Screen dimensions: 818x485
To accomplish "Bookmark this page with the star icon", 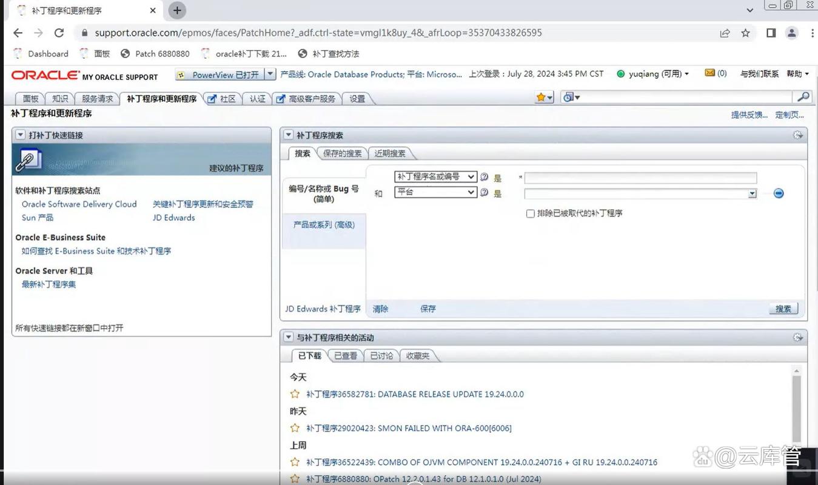I will point(745,33).
